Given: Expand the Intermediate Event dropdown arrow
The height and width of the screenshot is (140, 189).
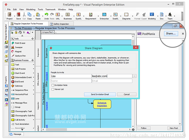Looking at the screenshot, I should click(x=33, y=77).
